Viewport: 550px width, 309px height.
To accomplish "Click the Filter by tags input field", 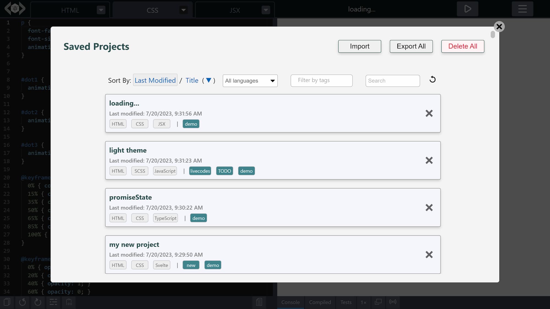I will click(x=321, y=80).
